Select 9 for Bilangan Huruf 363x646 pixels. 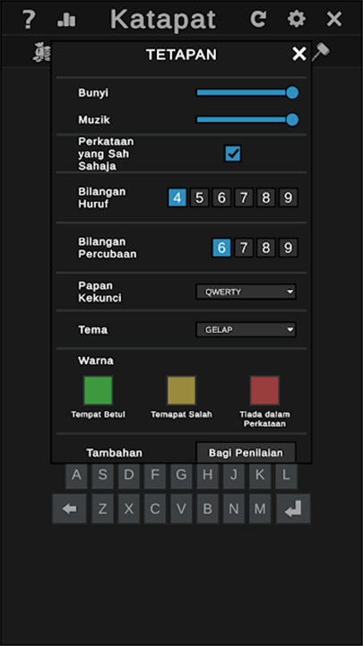point(288,198)
